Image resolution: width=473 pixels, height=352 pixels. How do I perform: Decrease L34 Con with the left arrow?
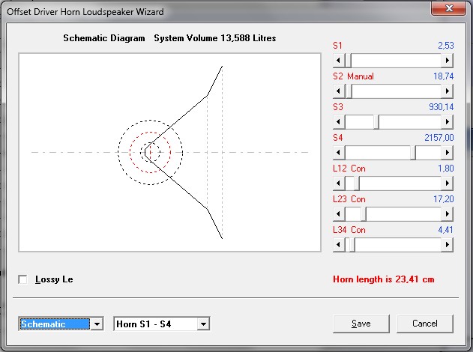339,245
